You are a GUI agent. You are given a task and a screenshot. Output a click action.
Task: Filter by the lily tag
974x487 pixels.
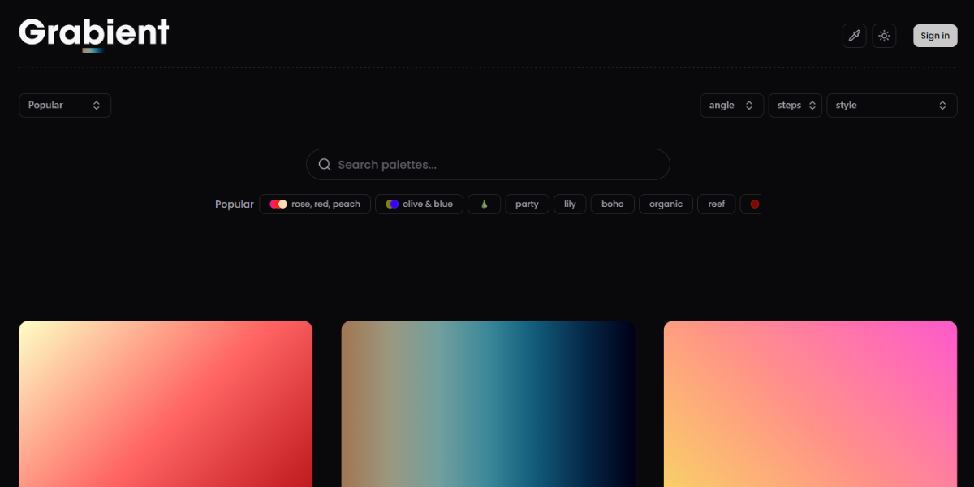coord(570,205)
